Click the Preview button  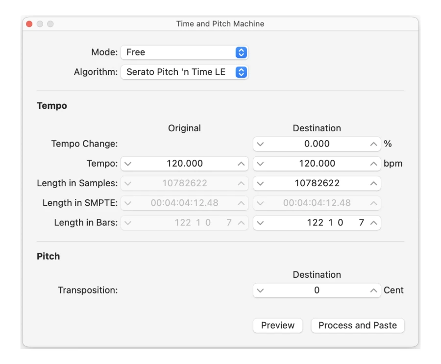(x=278, y=325)
